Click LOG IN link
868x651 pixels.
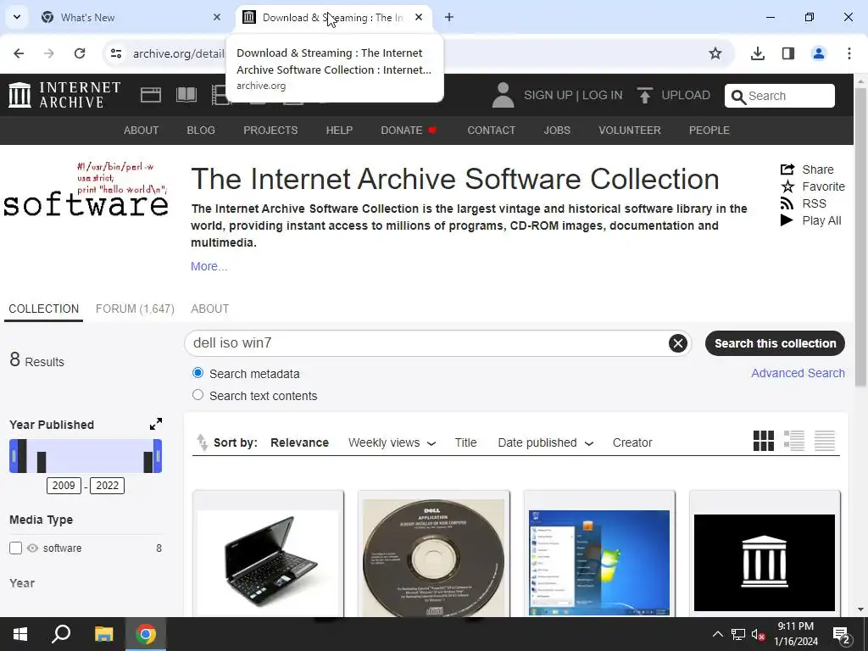point(603,95)
